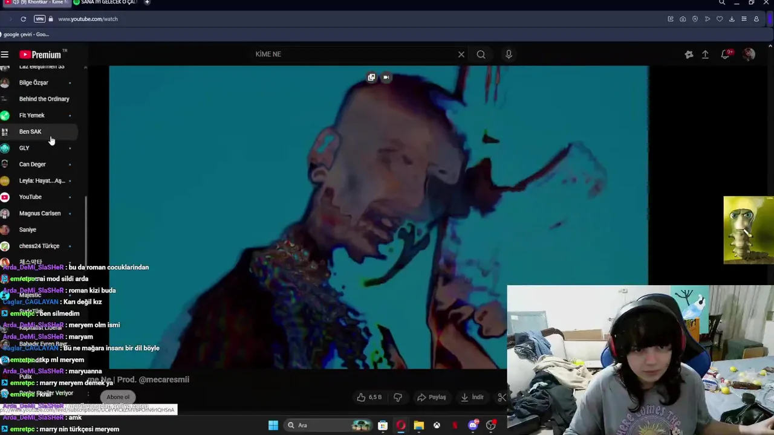Go to YouTube Premium home logo
The width and height of the screenshot is (774, 435).
pyautogui.click(x=40, y=54)
